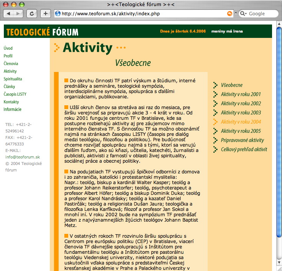Go forward with the Safari forward arrow
The height and width of the screenshot is (271, 282).
point(18,13)
